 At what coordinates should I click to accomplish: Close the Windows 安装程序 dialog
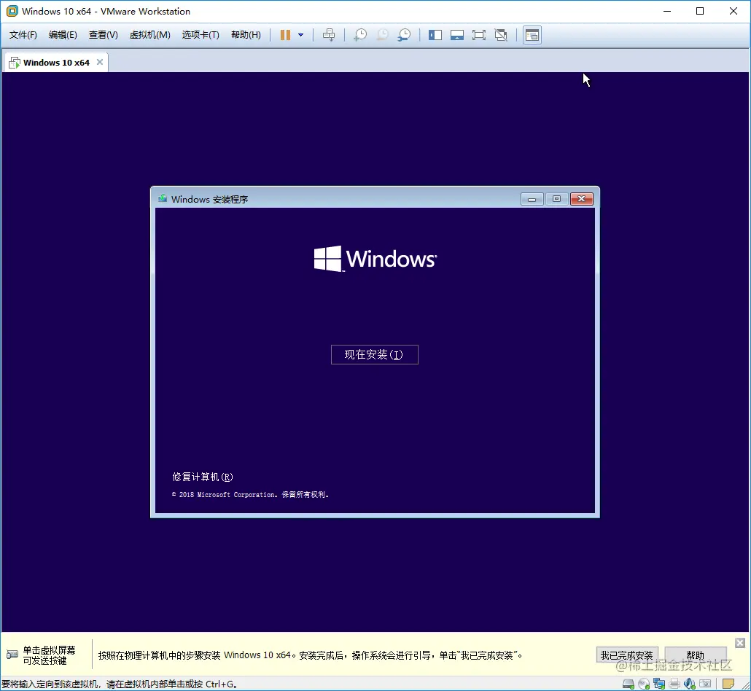coord(581,199)
